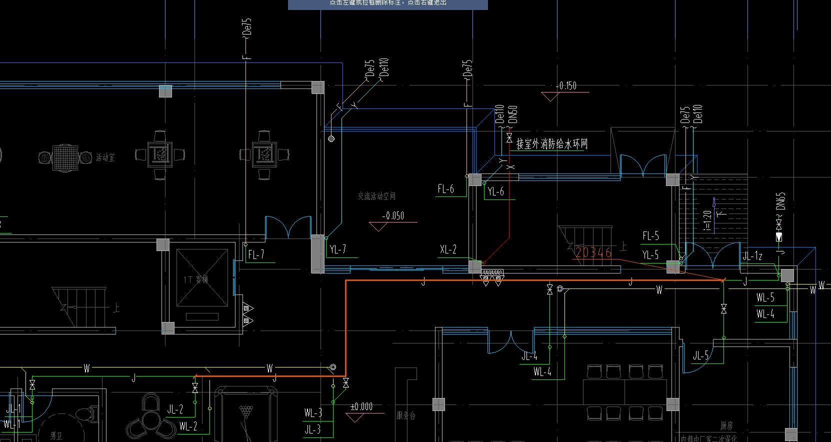Click the 男卫 room label
The width and height of the screenshot is (831, 442).
[56, 436]
